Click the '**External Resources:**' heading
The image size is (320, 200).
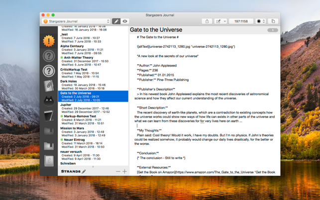154,167
